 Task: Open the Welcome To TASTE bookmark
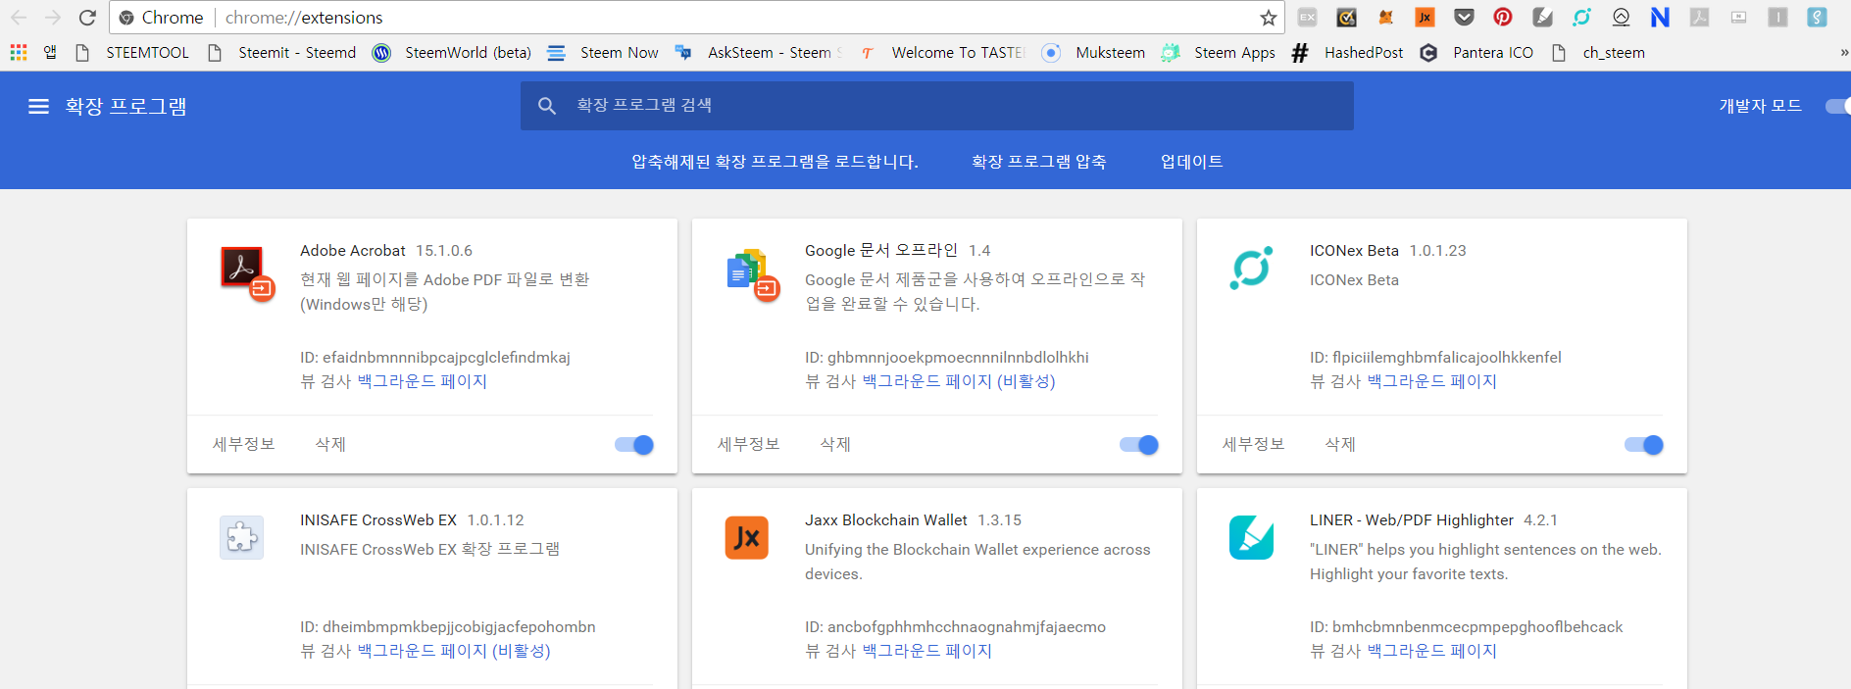pos(943,53)
